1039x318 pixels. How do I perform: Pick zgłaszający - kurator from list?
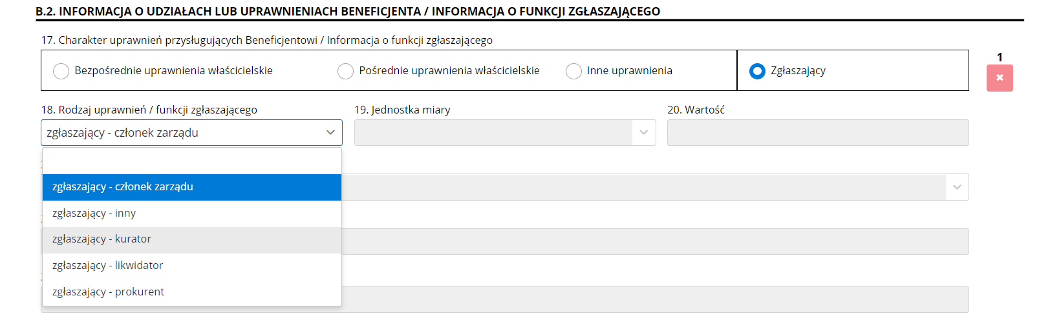[x=191, y=239]
